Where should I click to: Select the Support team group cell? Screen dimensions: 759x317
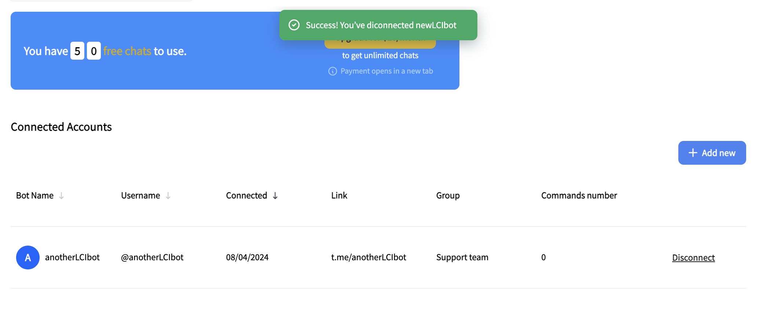click(x=462, y=257)
